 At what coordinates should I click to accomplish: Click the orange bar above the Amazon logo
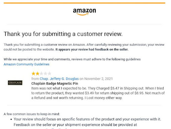84,3
